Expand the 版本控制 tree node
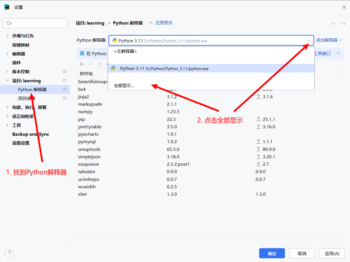The image size is (350, 262). [7, 71]
